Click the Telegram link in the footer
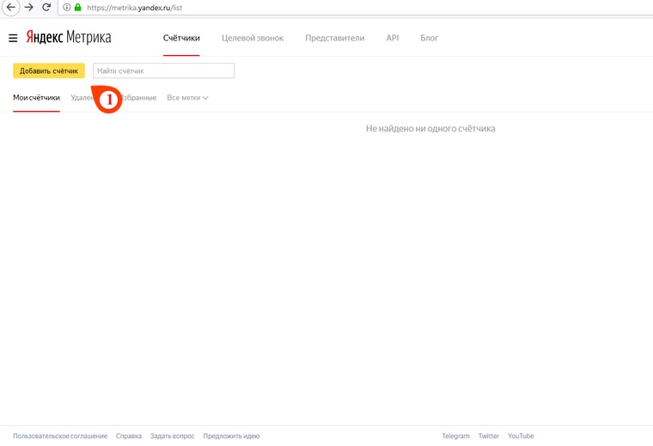This screenshot has width=653, height=446. pos(455,436)
